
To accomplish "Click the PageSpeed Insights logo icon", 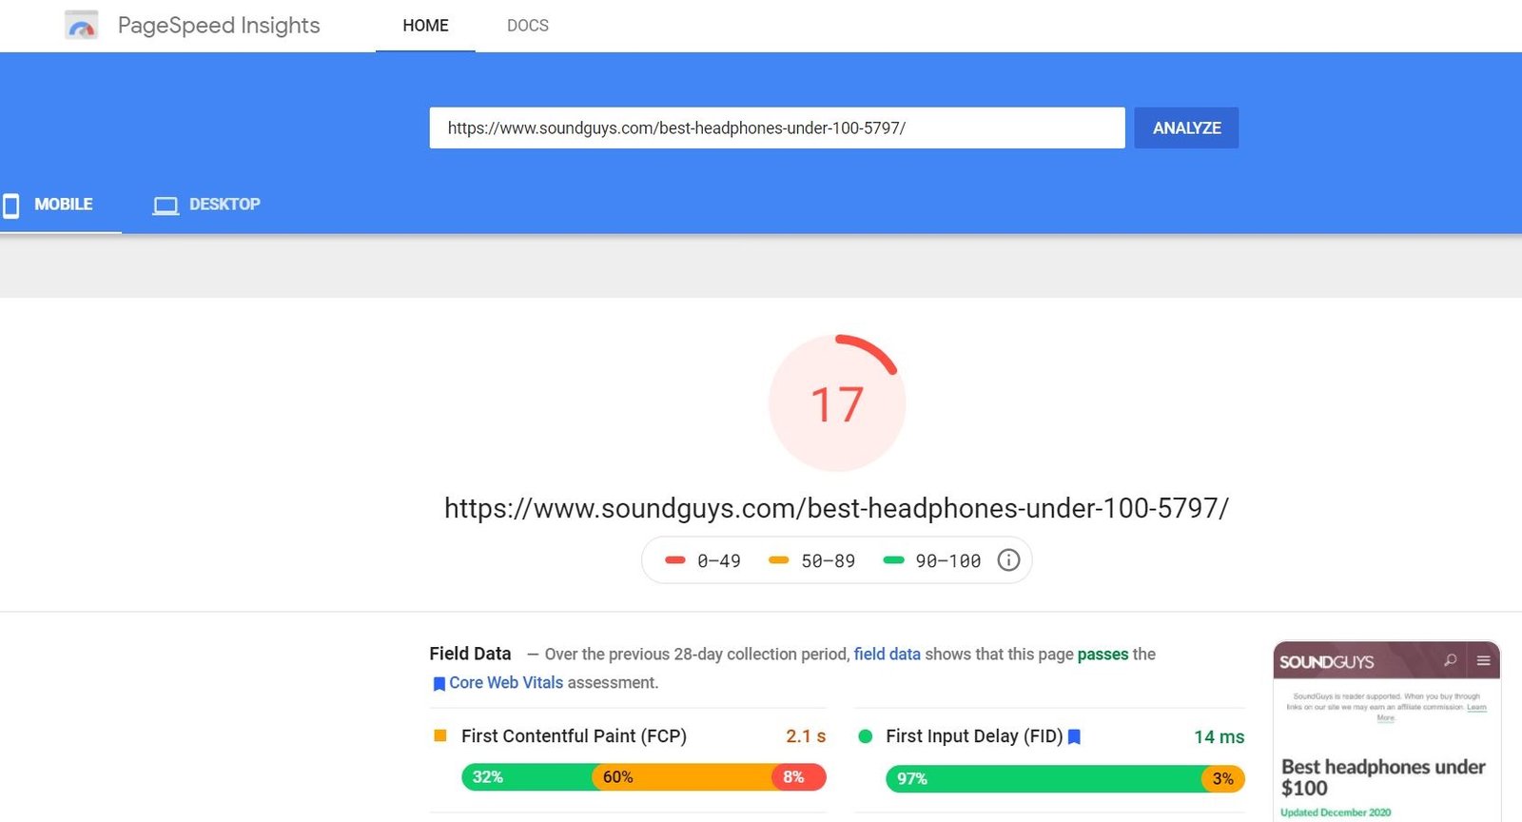I will [82, 26].
